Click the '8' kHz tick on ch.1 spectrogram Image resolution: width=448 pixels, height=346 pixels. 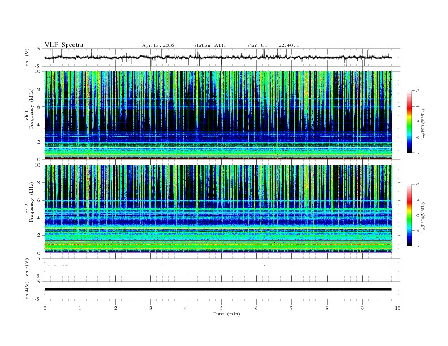(39, 89)
